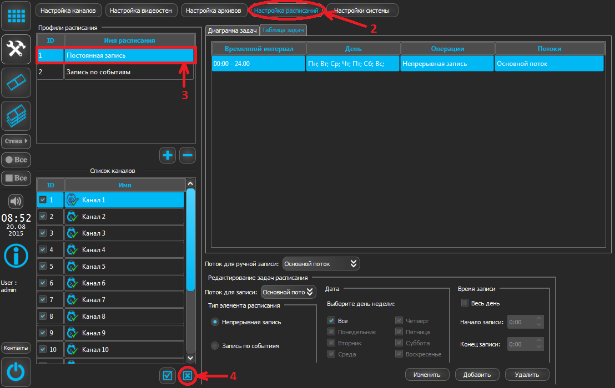The image size is (615, 388).
Task: Open the Поток для записи dropdown
Action: [288, 292]
